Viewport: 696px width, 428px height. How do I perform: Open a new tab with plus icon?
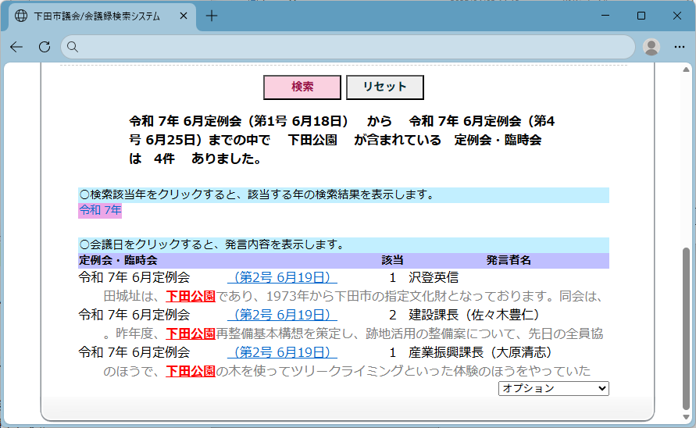click(212, 16)
